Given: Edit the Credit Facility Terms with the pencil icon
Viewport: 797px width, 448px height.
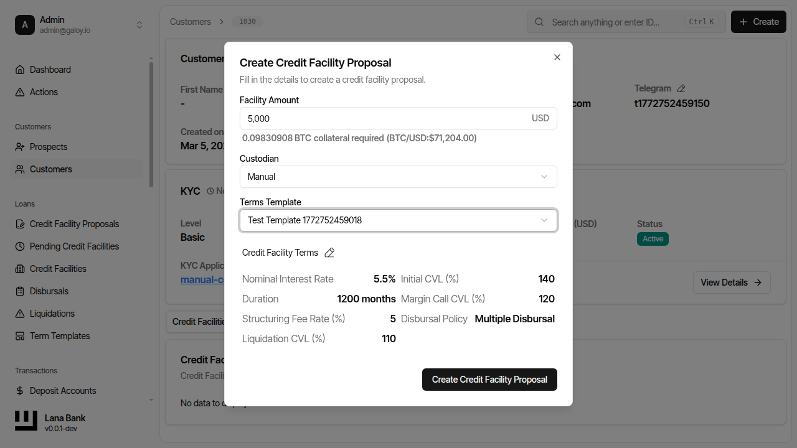Looking at the screenshot, I should coord(329,253).
